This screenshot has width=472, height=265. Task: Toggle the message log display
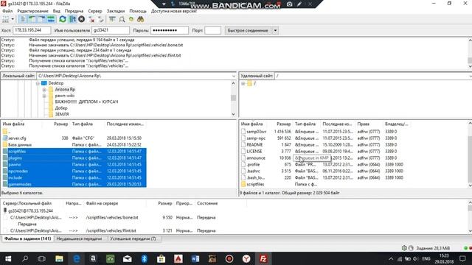click(23, 19)
